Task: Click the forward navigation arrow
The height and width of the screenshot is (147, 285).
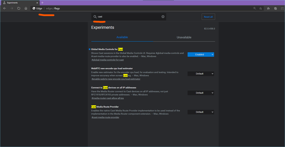Action: (12, 8)
